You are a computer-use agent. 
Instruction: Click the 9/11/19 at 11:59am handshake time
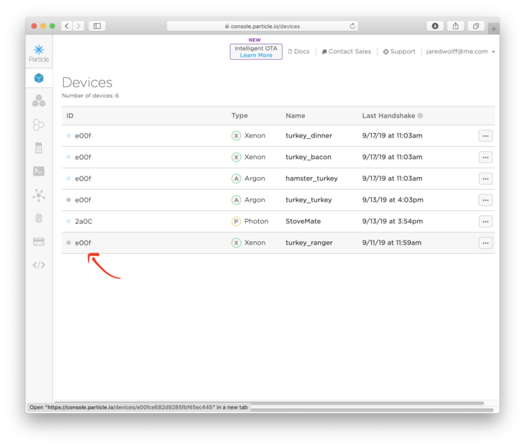392,243
